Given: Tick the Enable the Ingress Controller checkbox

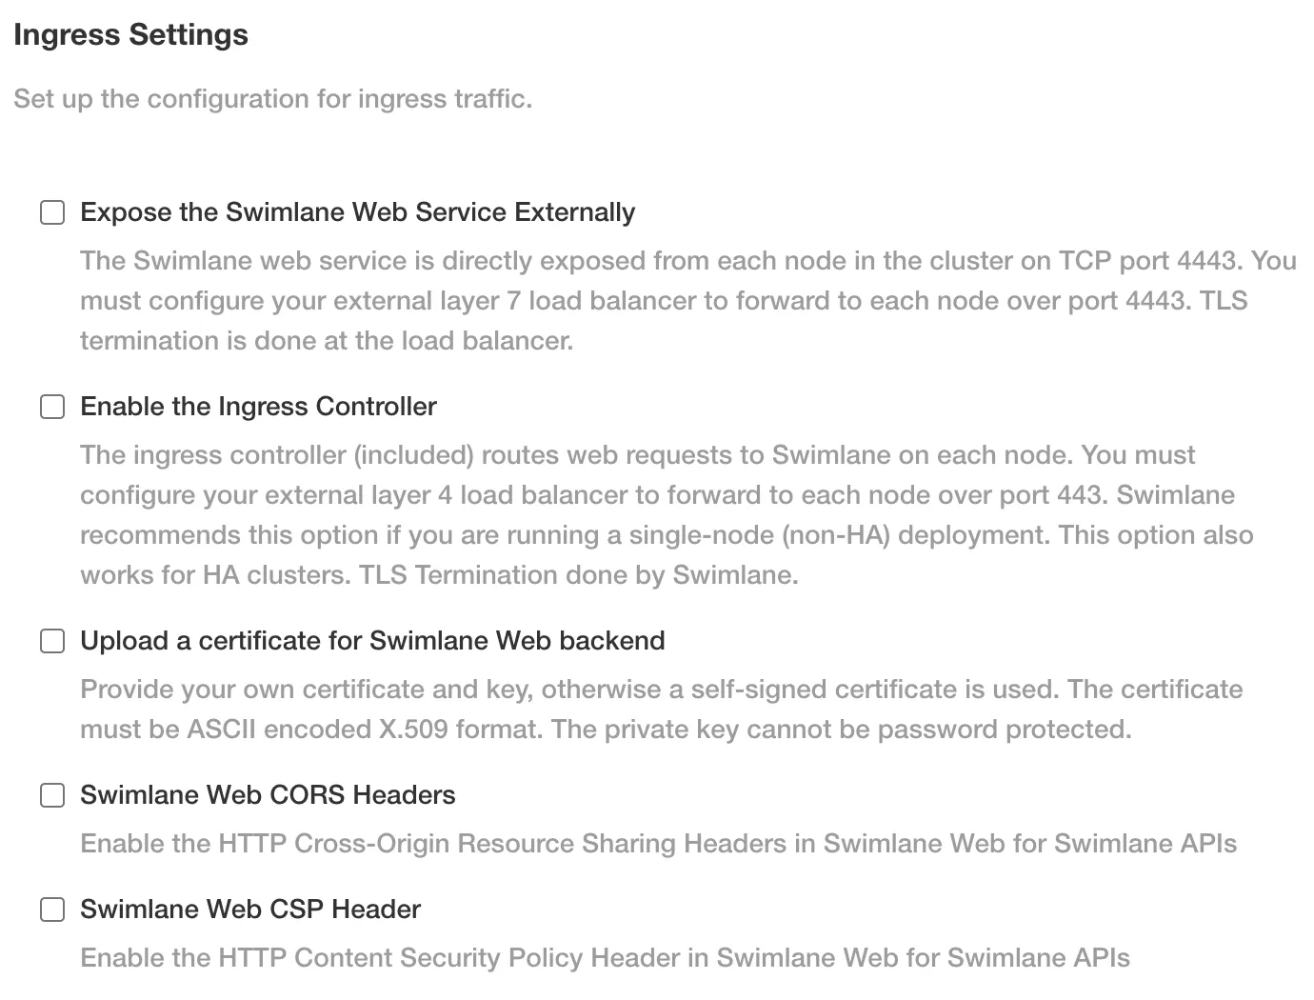Looking at the screenshot, I should tap(52, 407).
